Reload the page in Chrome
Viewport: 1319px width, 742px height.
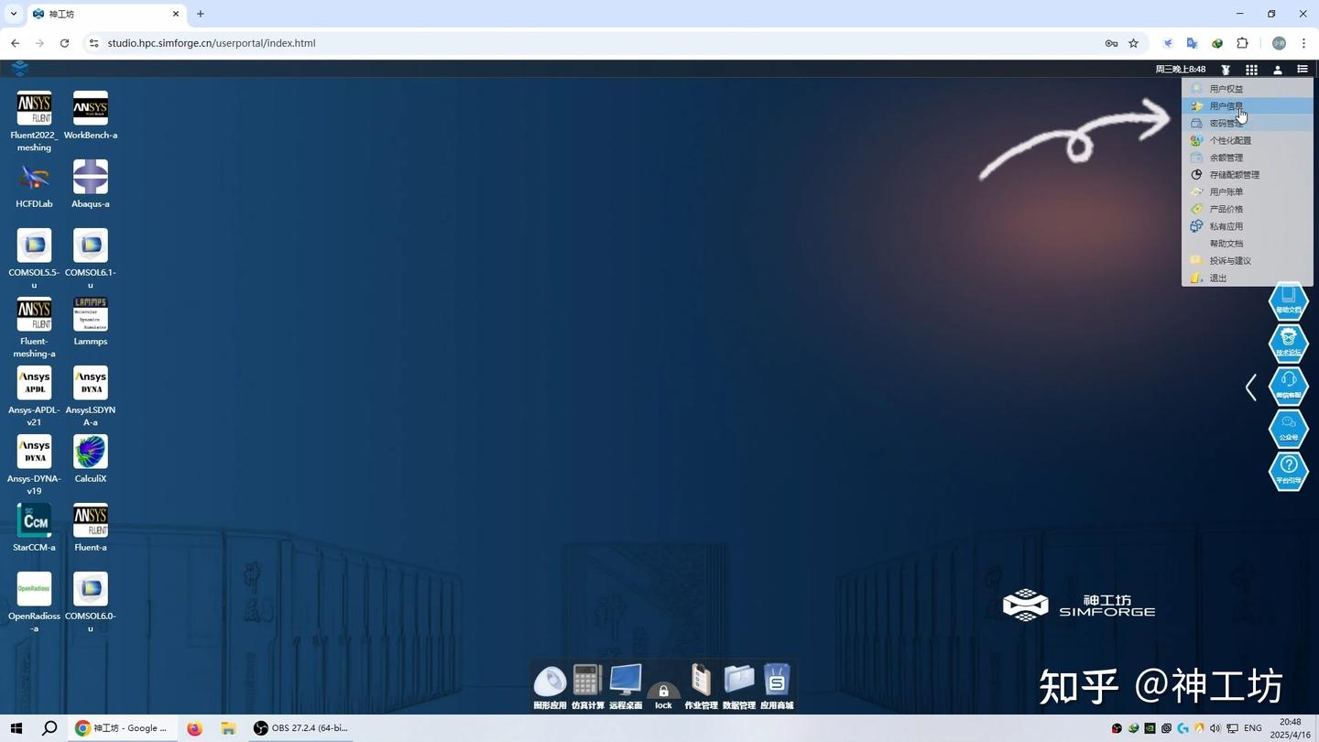click(64, 43)
